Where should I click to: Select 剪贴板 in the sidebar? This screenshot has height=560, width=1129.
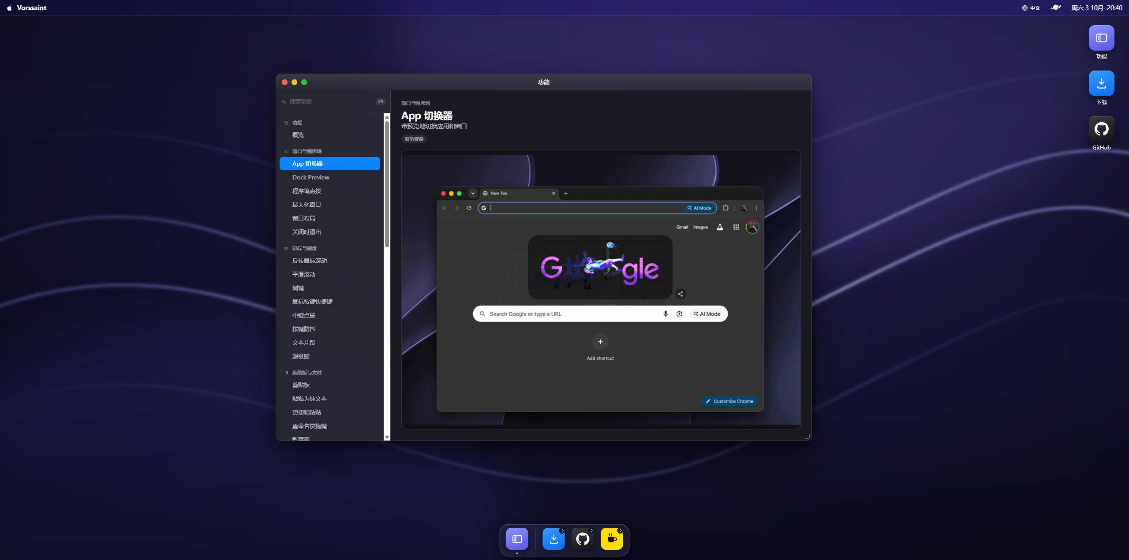[x=330, y=385]
